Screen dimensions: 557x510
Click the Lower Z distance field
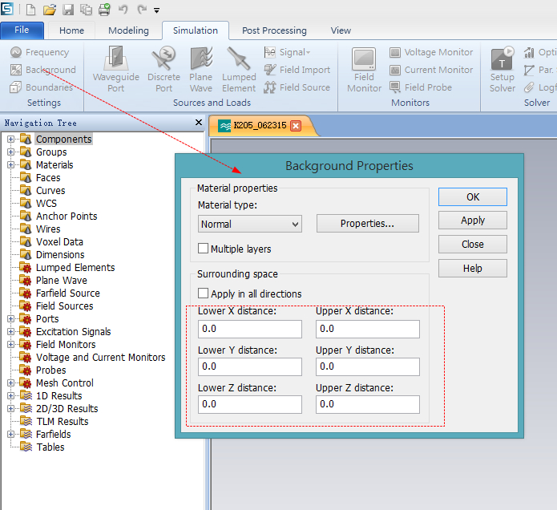click(x=250, y=404)
